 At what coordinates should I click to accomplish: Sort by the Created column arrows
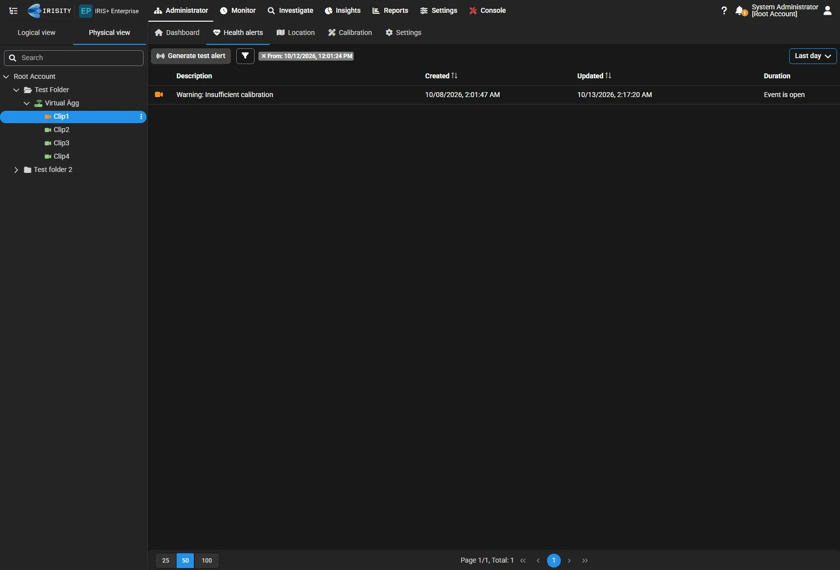pyautogui.click(x=454, y=76)
